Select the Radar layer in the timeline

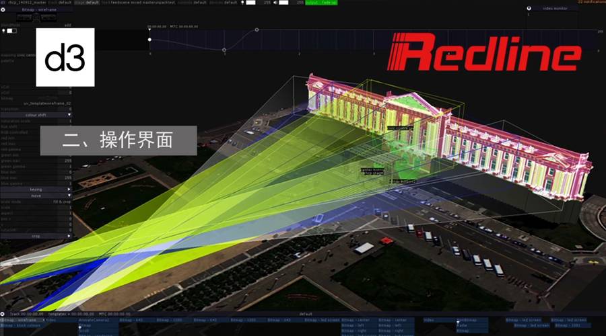(x=471, y=326)
